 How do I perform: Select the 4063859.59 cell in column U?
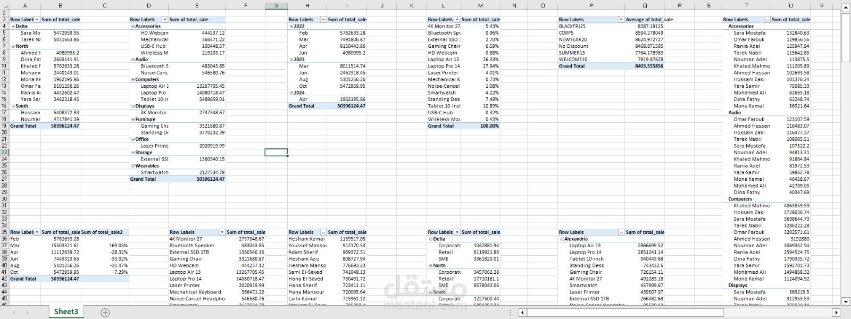(790, 206)
